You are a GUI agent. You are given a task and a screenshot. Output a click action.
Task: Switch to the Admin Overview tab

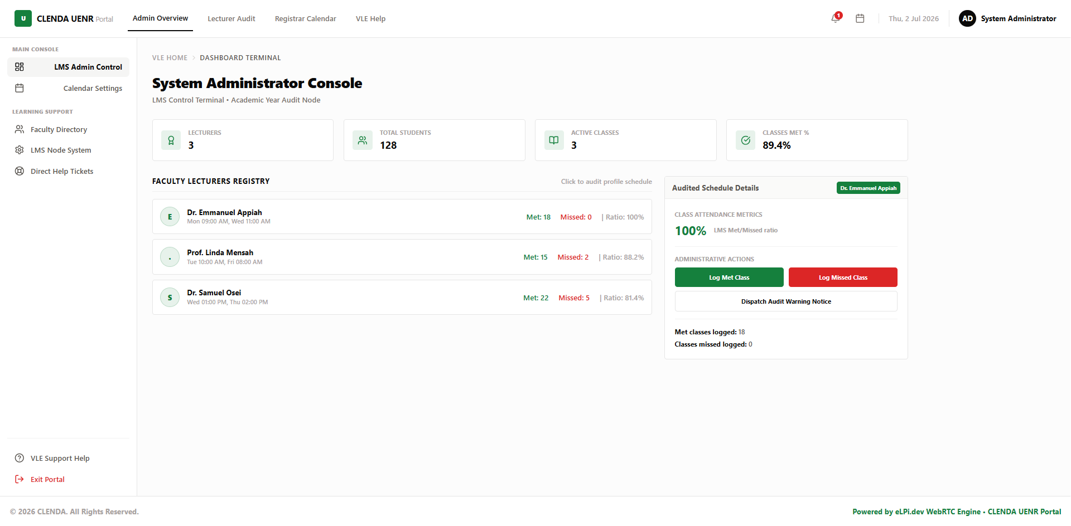(x=160, y=18)
